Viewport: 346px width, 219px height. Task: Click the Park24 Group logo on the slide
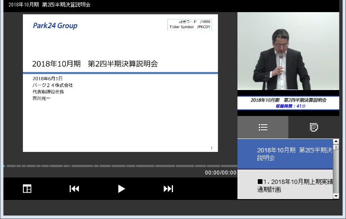(55, 26)
